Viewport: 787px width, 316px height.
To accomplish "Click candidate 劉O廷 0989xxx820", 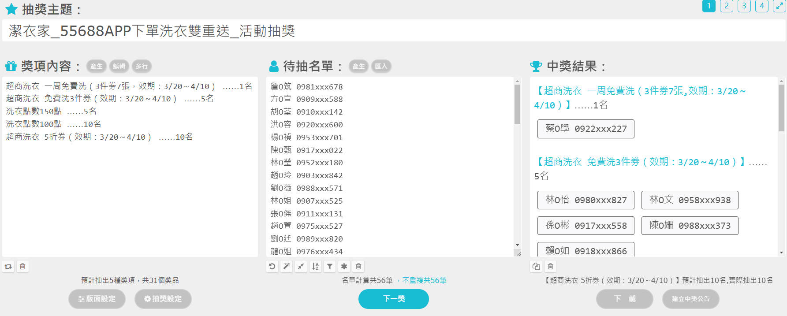I will tap(306, 239).
